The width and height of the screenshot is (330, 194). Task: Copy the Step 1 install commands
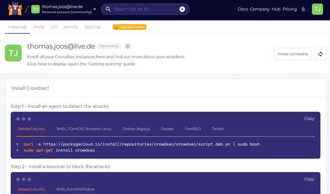coord(309,118)
